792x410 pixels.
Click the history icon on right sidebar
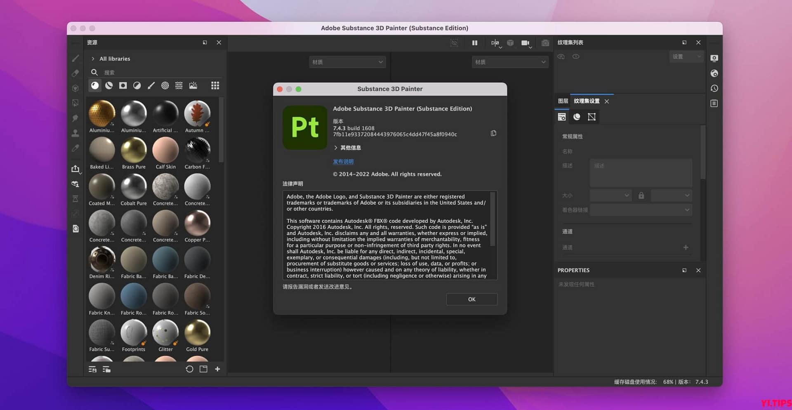[714, 88]
